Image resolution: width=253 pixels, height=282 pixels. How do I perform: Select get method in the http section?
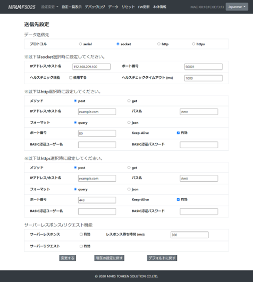click(129, 101)
